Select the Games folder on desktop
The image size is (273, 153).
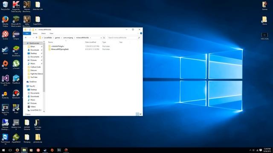click(x=264, y=6)
